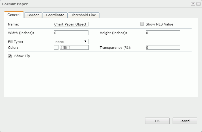
Task: Enable the Show NLS Value checkbox
Action: [x=142, y=24]
